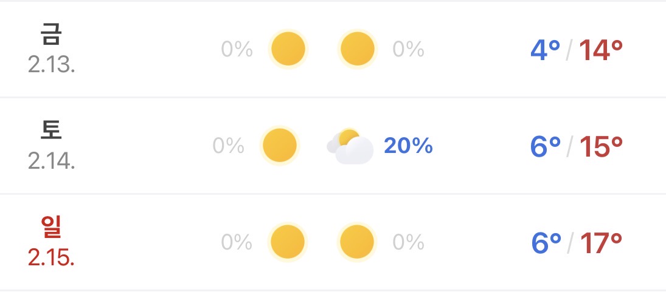This screenshot has height=292, width=666.
Task: Click Friday afternoon sunny icon
Action: pyautogui.click(x=358, y=49)
